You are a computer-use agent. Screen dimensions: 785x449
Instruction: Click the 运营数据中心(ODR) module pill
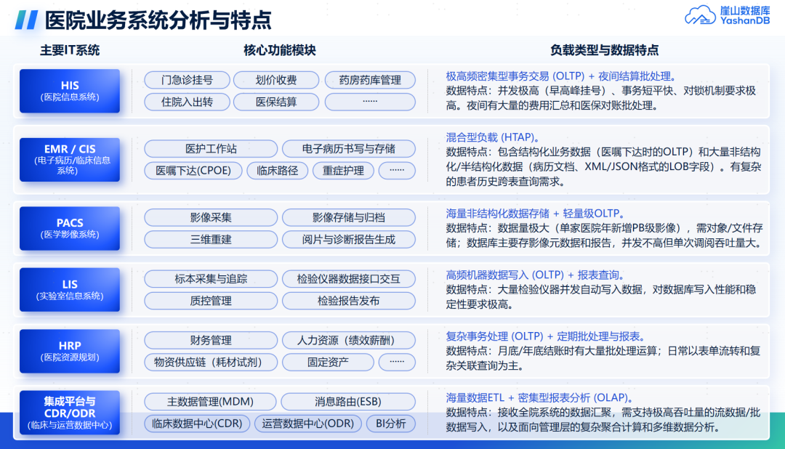(x=308, y=424)
